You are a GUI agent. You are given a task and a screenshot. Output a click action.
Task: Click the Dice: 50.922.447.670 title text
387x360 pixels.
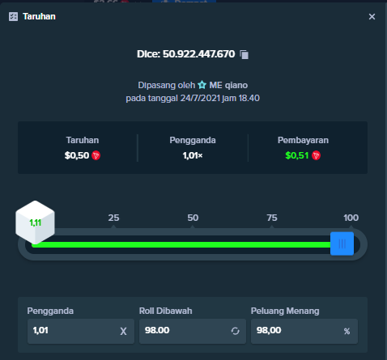coord(186,54)
